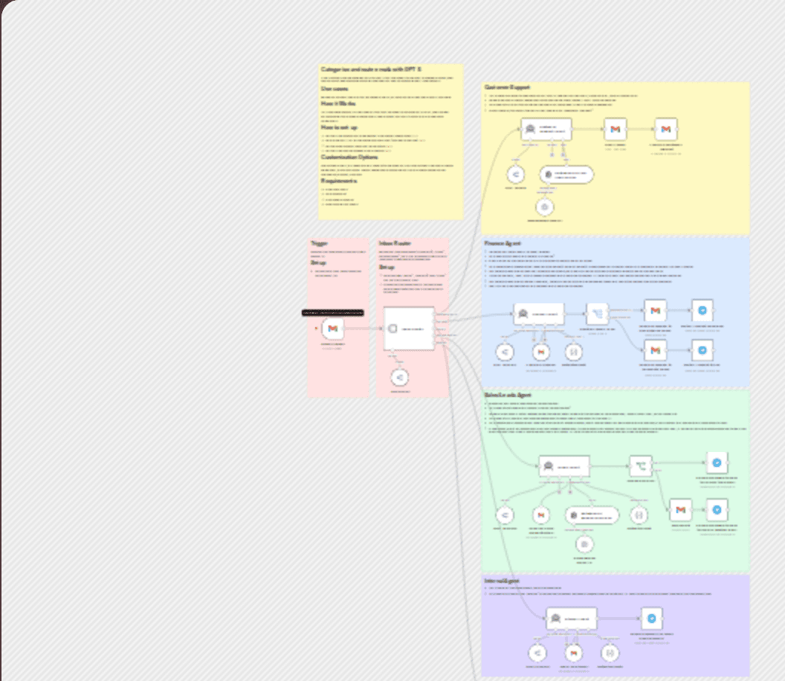Click the 'Customer Support' sticky note title
The height and width of the screenshot is (681, 785).
(x=507, y=87)
